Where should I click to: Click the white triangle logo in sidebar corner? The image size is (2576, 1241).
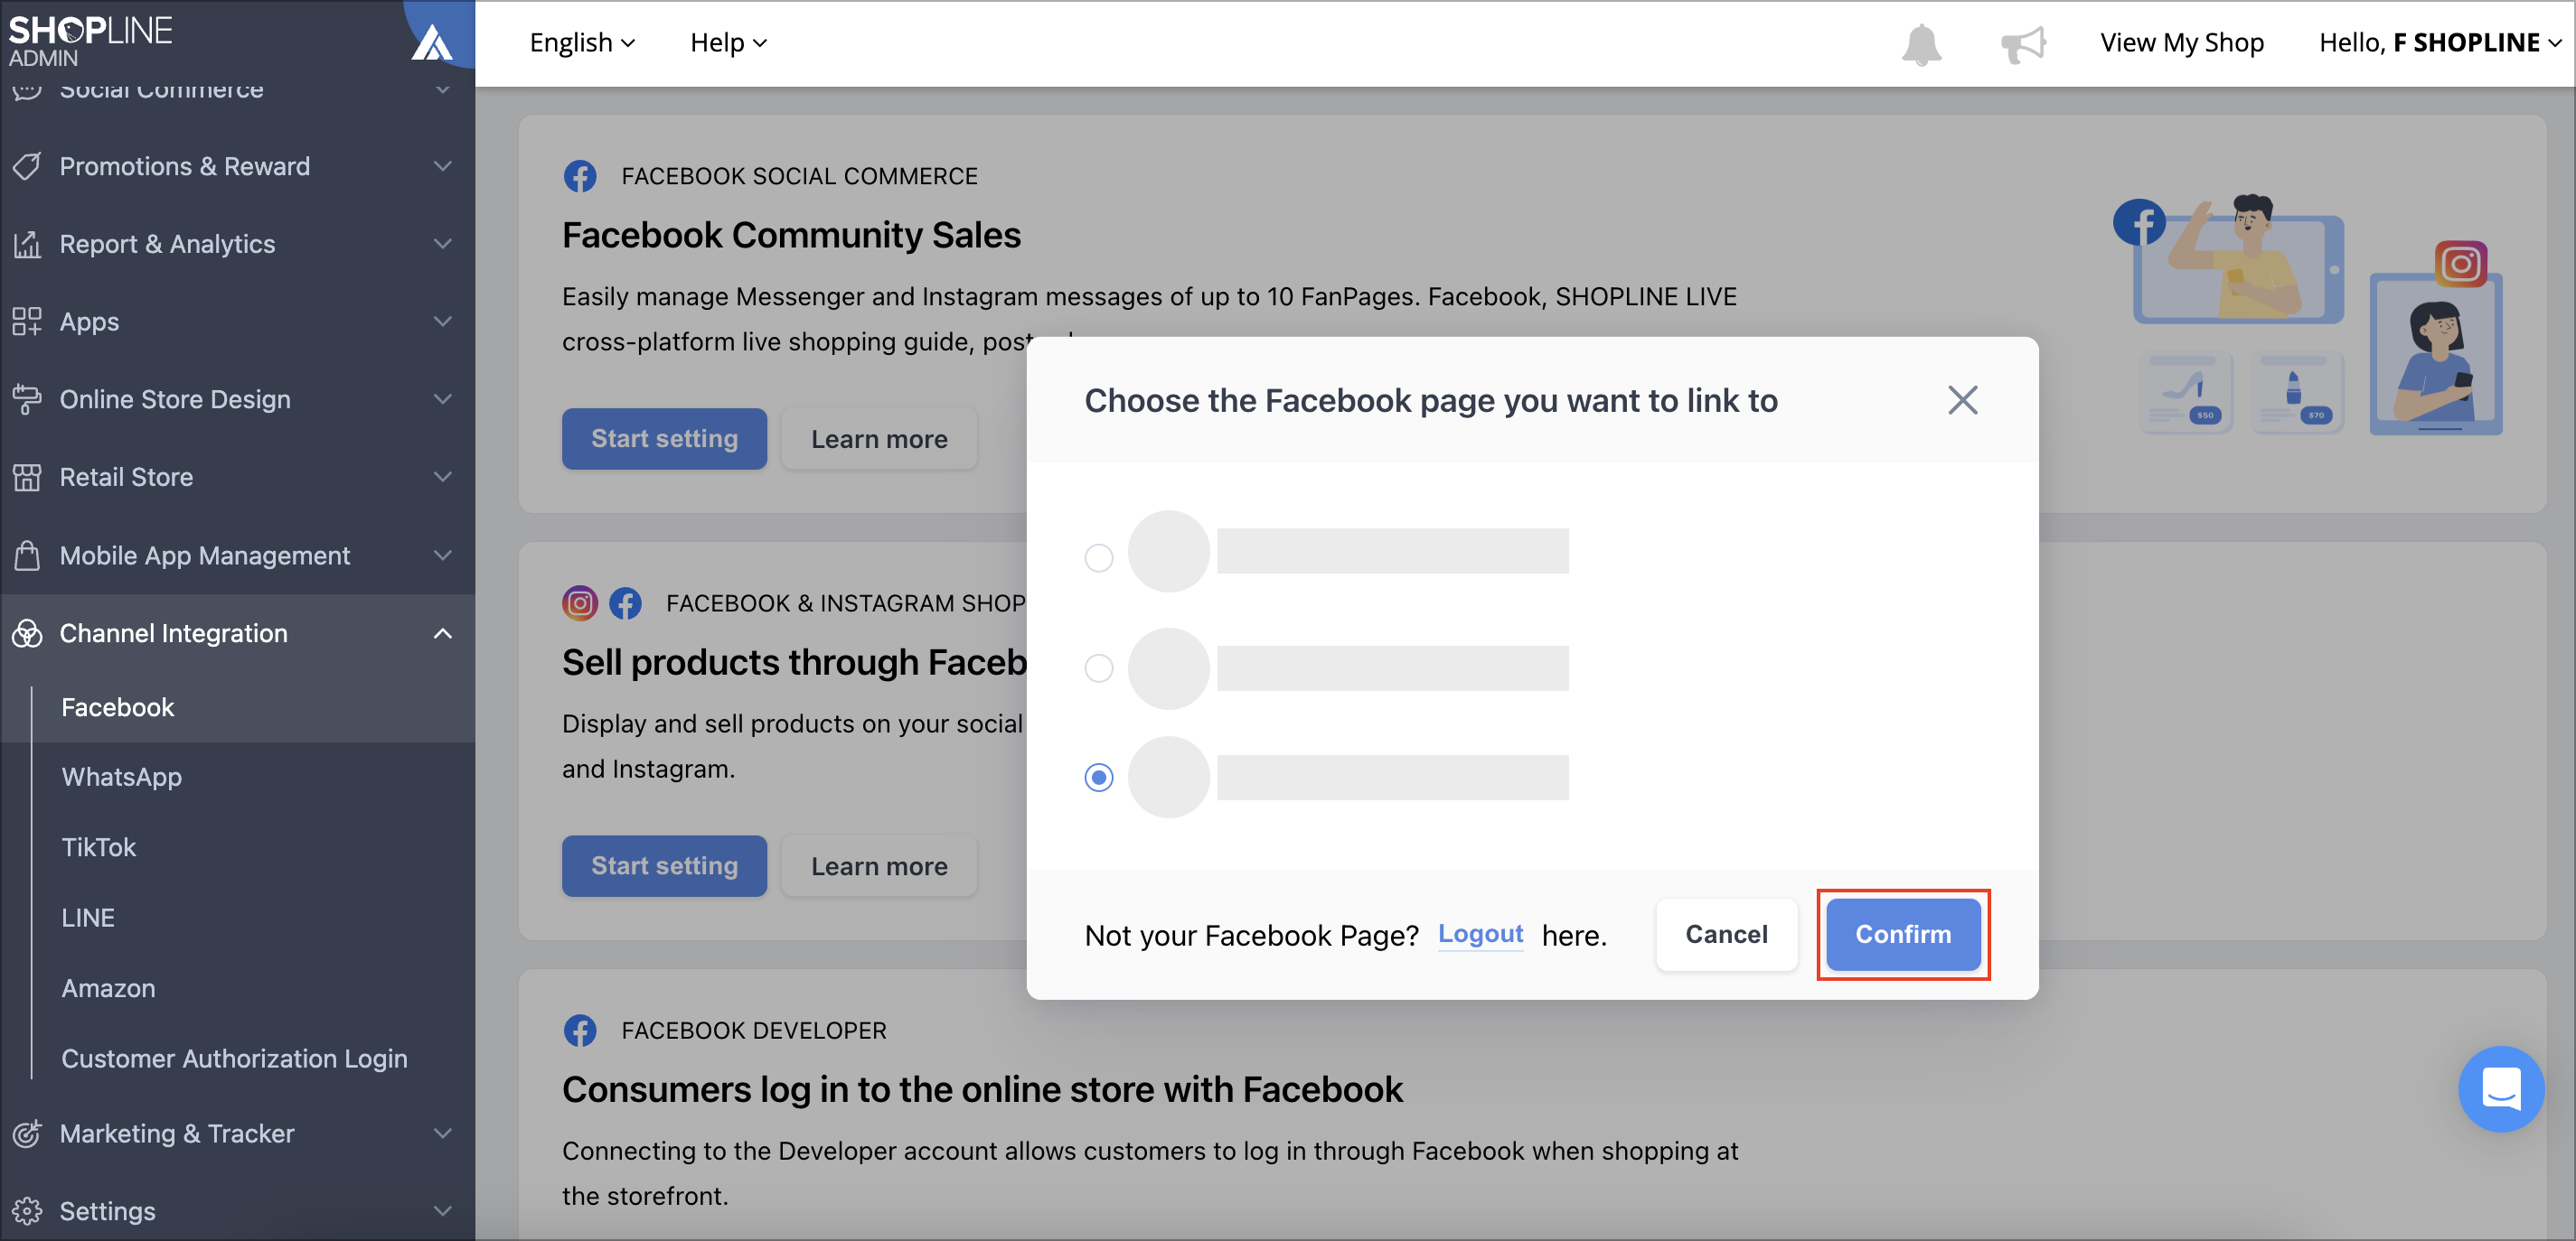(x=432, y=42)
